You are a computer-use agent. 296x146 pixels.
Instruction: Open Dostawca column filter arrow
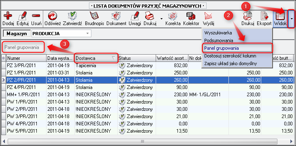click(113, 58)
